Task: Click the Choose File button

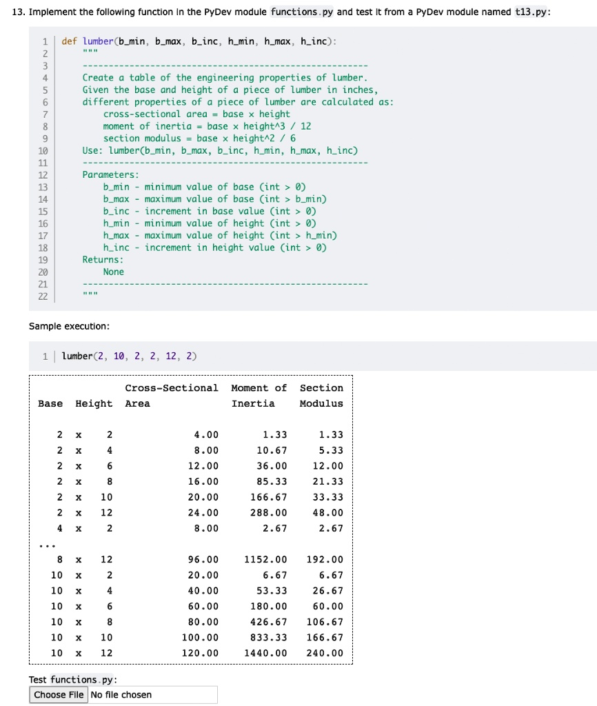Action: 59,694
